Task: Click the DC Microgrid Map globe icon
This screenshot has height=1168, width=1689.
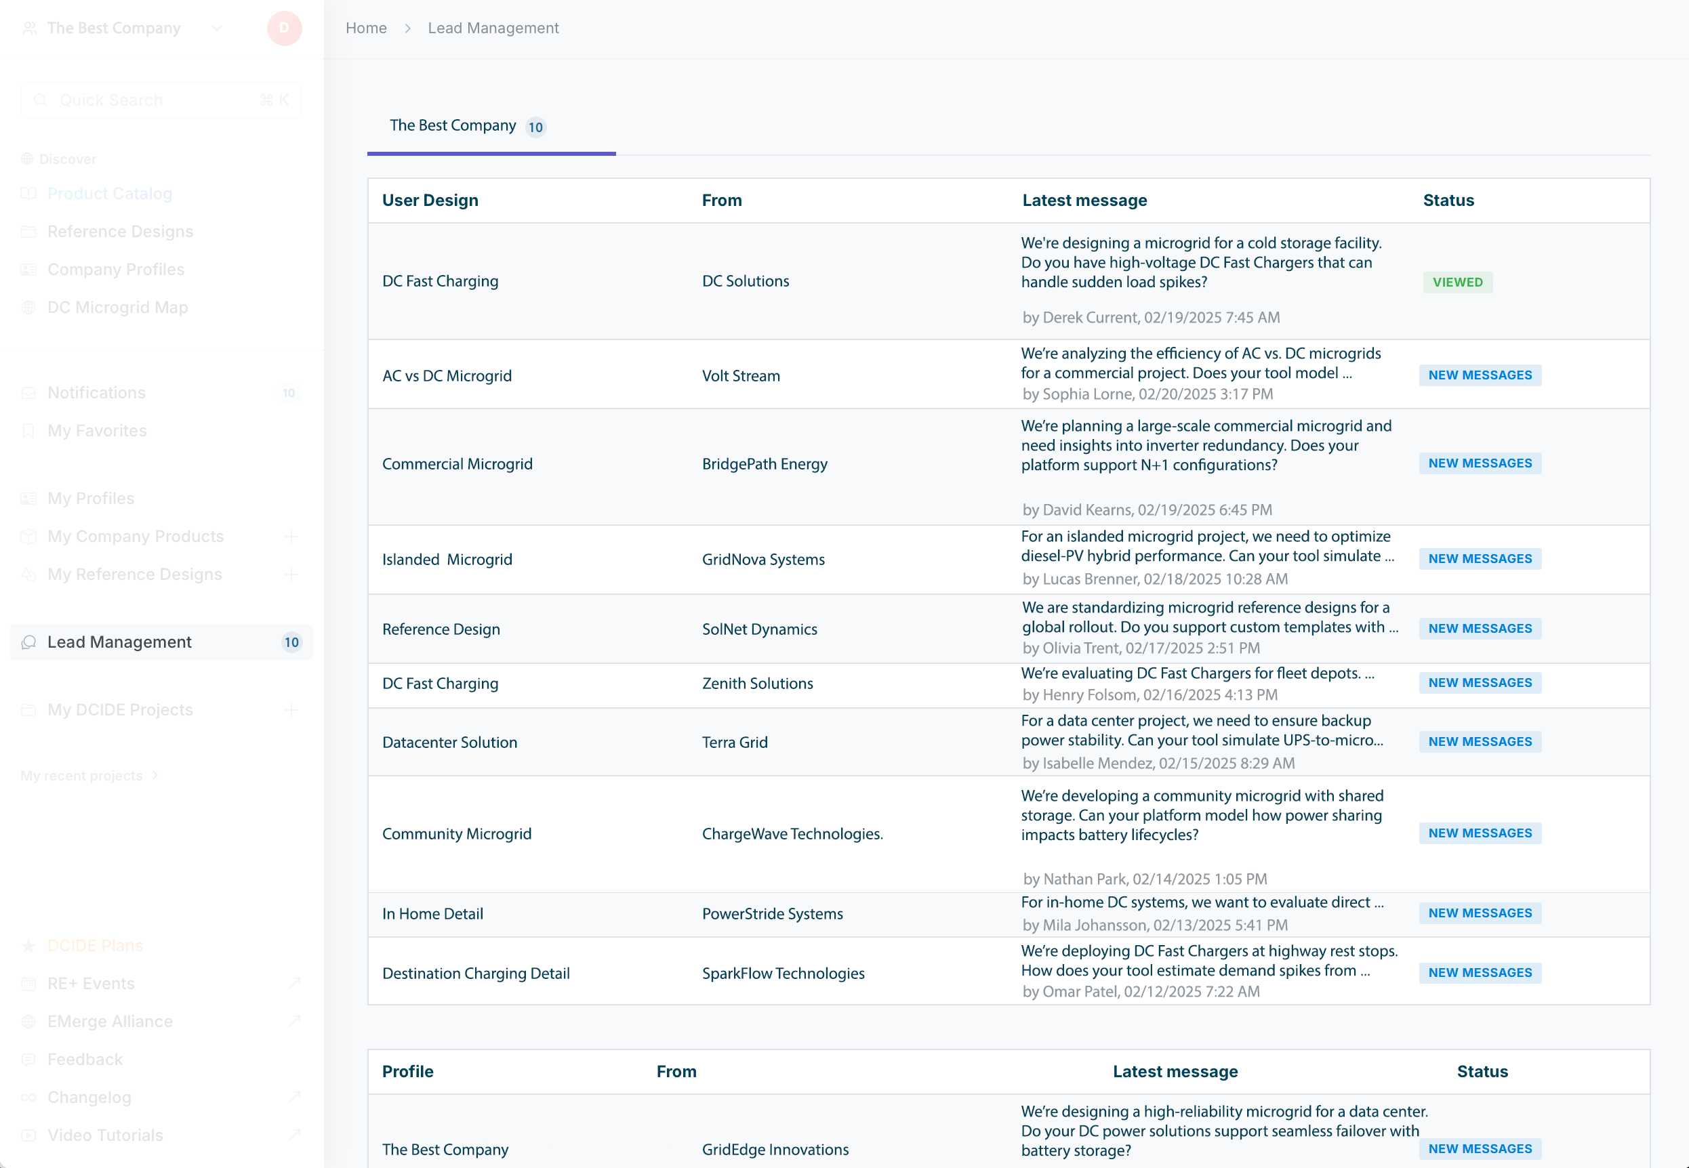Action: (29, 308)
